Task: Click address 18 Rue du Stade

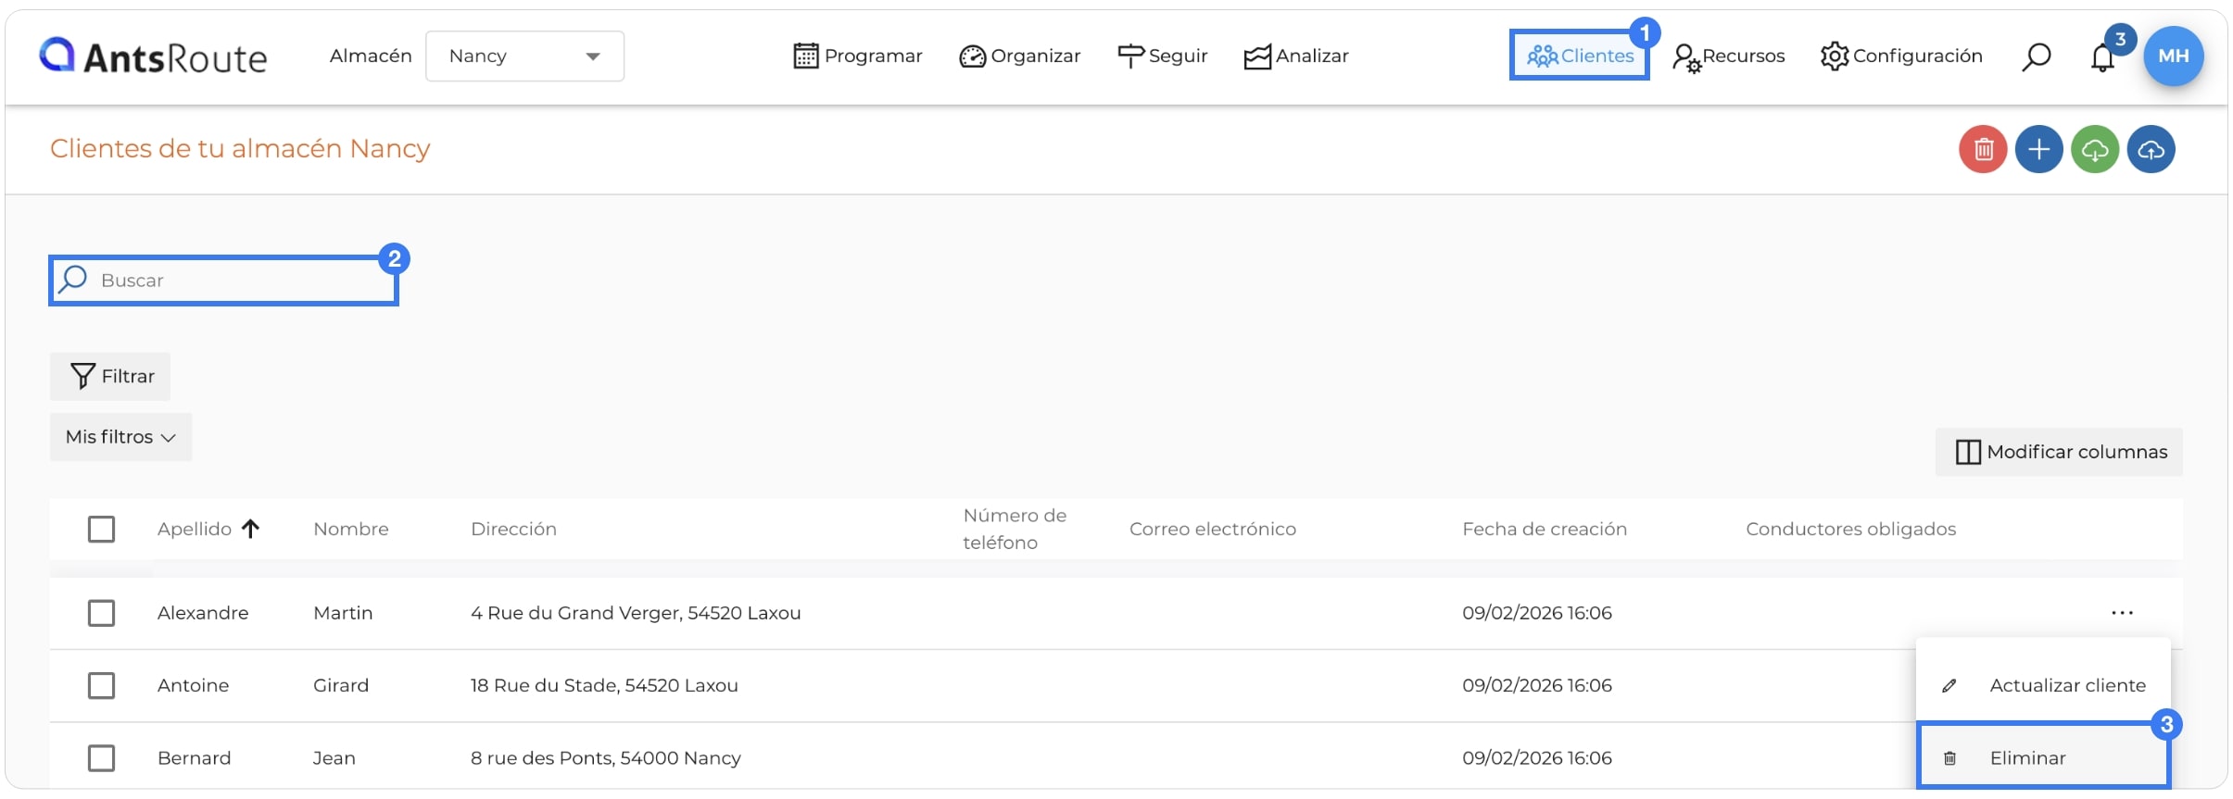Action: (604, 685)
